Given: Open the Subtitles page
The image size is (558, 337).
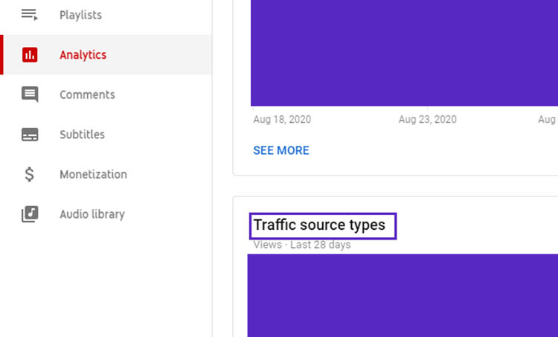Looking at the screenshot, I should tap(82, 135).
